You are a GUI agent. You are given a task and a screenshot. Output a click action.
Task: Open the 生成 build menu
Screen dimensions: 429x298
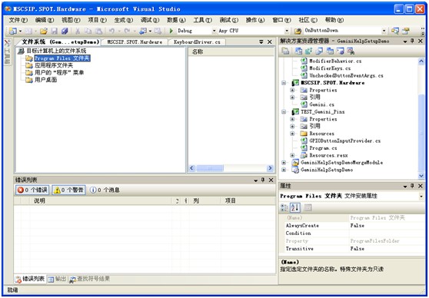click(x=123, y=20)
